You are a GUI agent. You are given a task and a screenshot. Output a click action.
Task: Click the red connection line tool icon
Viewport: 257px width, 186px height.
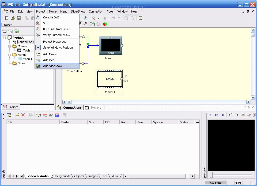[85, 24]
